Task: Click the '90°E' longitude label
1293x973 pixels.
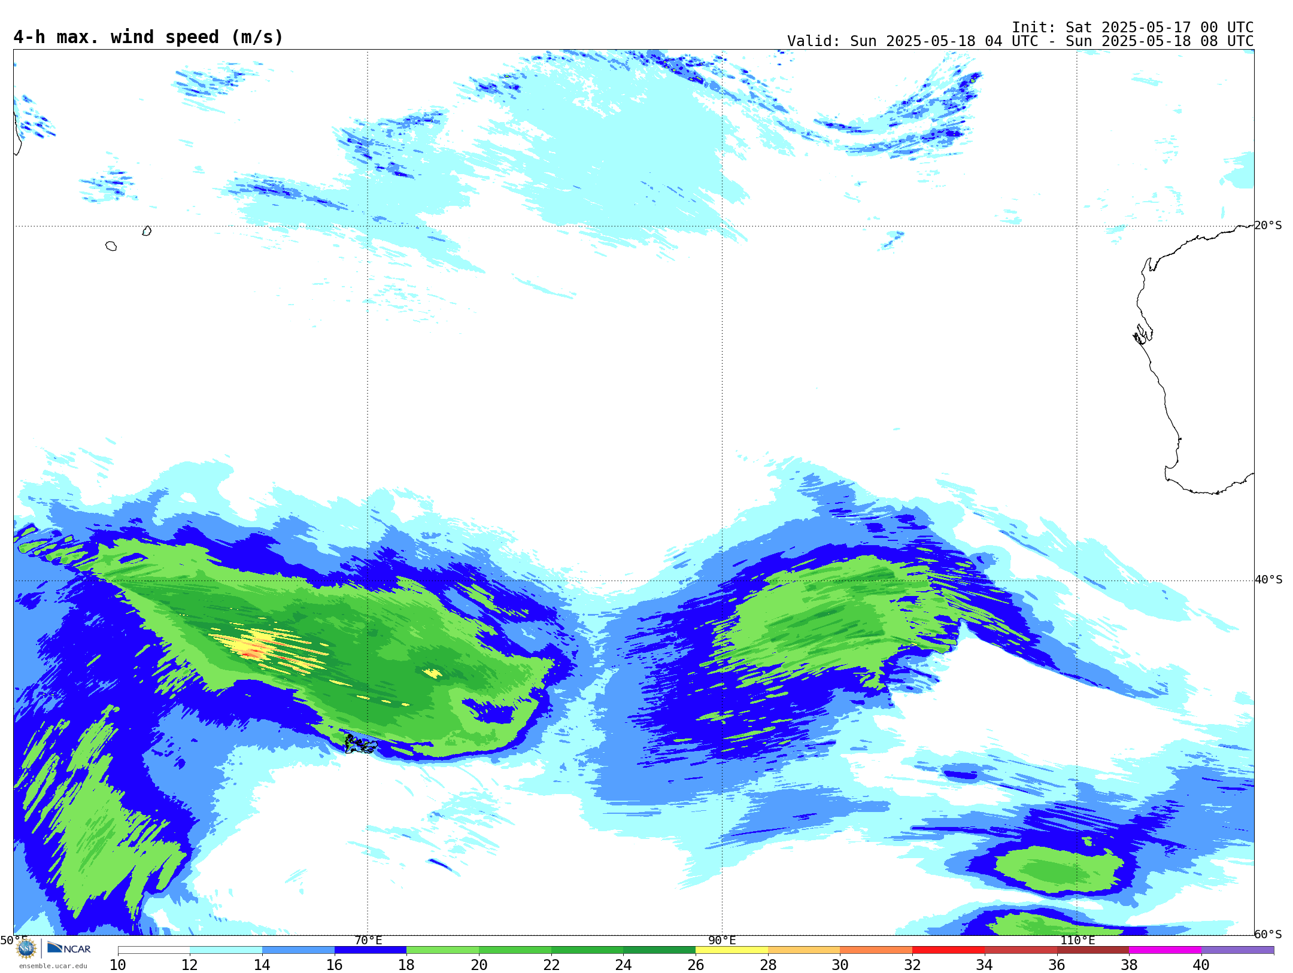Action: [x=722, y=940]
